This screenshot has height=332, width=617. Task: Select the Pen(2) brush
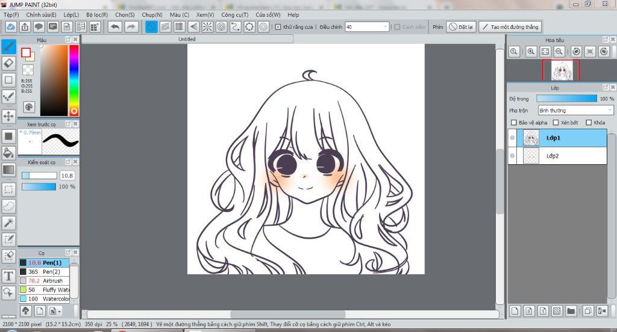[x=44, y=271]
